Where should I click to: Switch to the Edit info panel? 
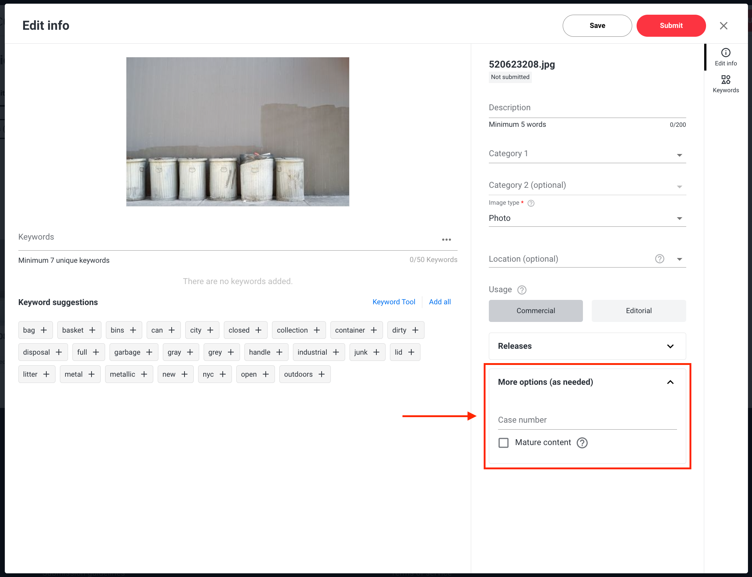725,57
